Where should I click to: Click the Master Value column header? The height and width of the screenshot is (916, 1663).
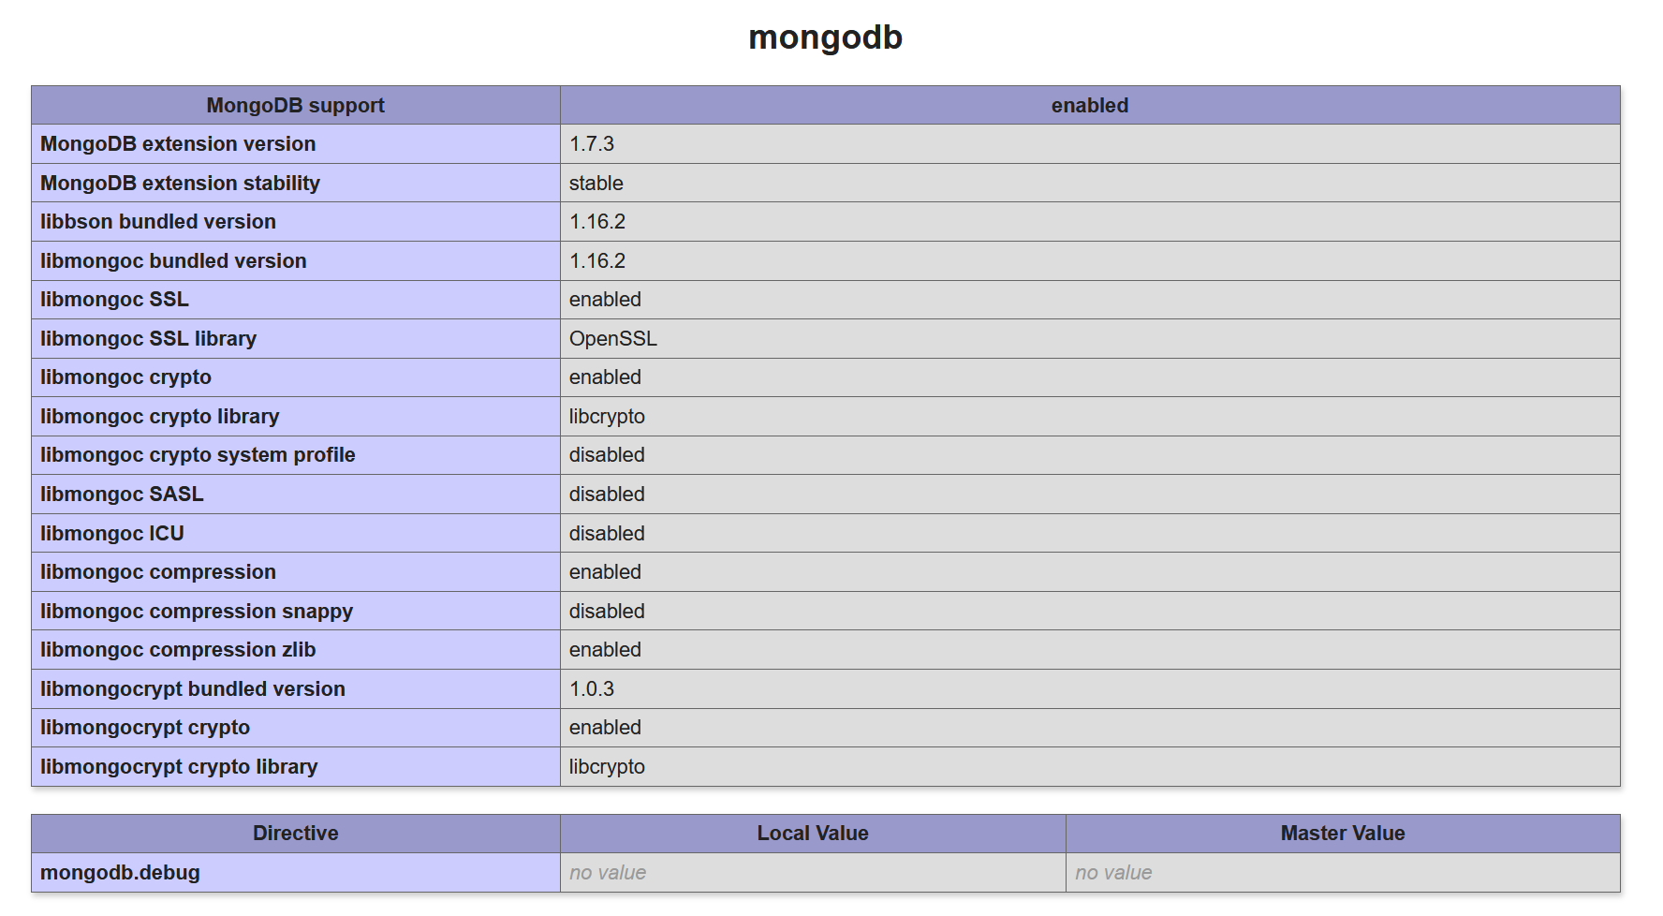[1342, 834]
